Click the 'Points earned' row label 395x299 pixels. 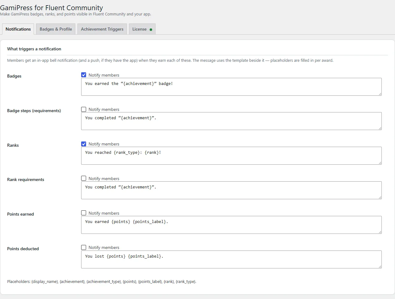coord(20,214)
